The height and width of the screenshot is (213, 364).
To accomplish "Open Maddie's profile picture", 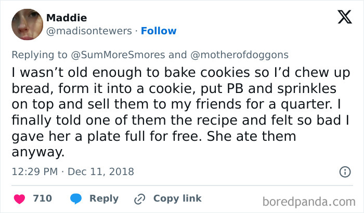I will click(26, 24).
